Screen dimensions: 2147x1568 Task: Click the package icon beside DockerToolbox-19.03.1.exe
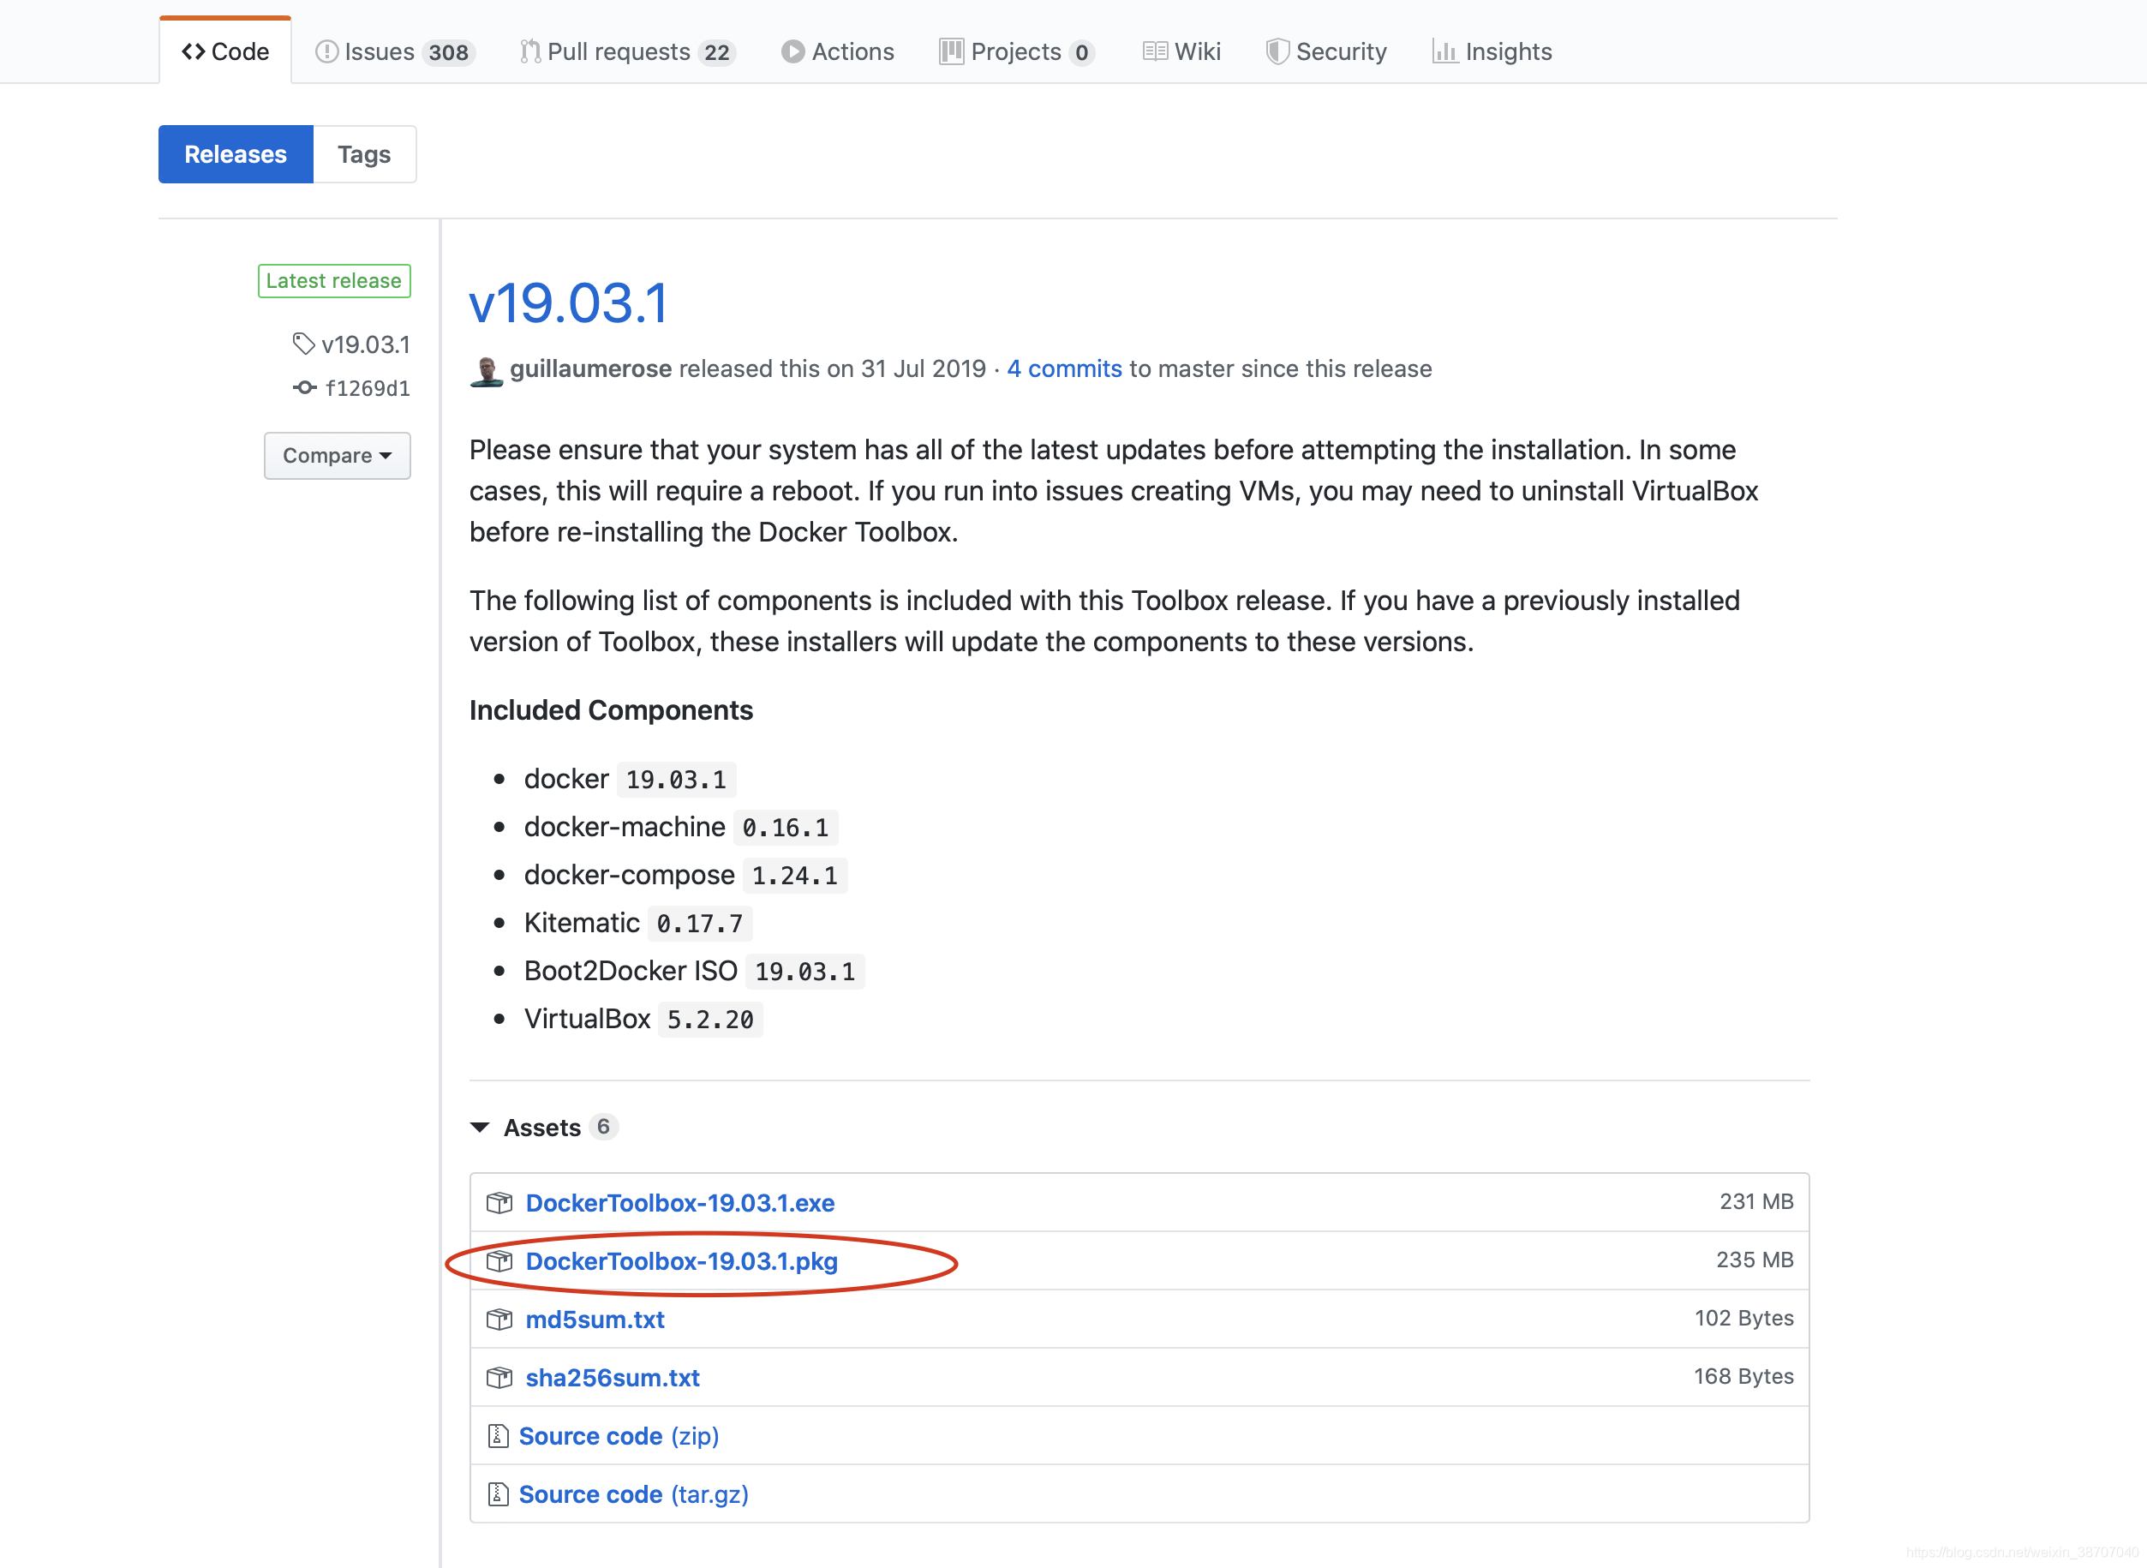point(499,1203)
